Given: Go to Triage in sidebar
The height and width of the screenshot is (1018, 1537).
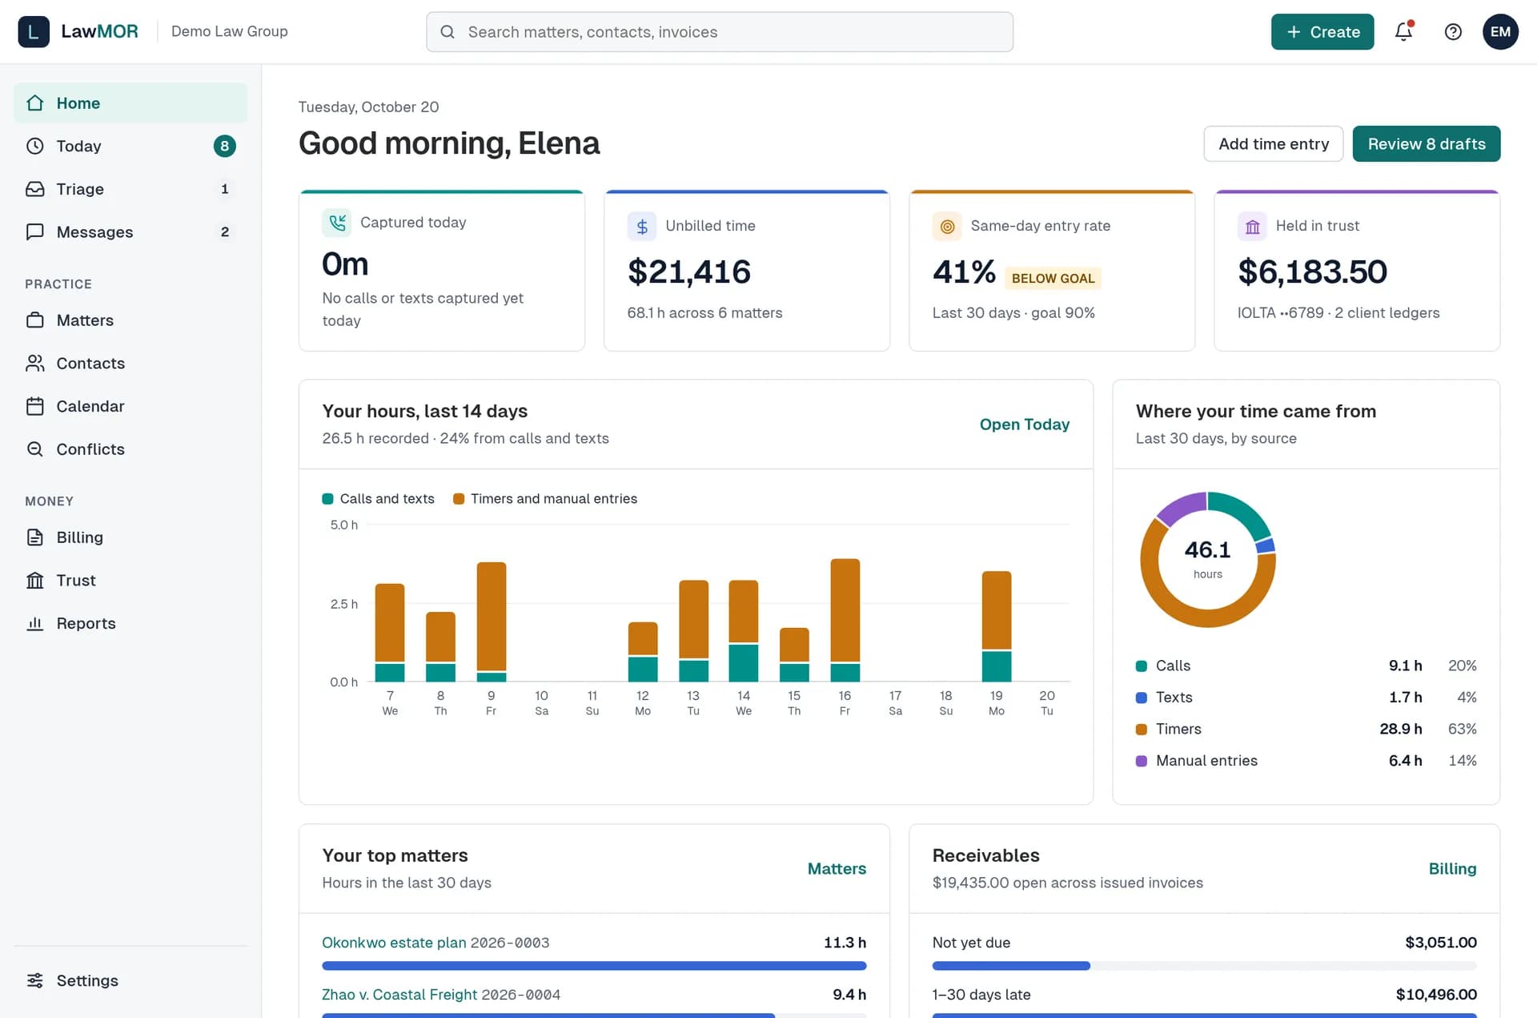Looking at the screenshot, I should tap(130, 189).
